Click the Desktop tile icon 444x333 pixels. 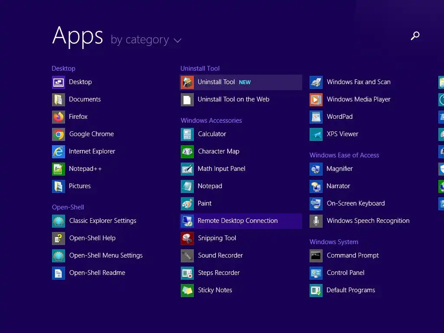point(59,82)
